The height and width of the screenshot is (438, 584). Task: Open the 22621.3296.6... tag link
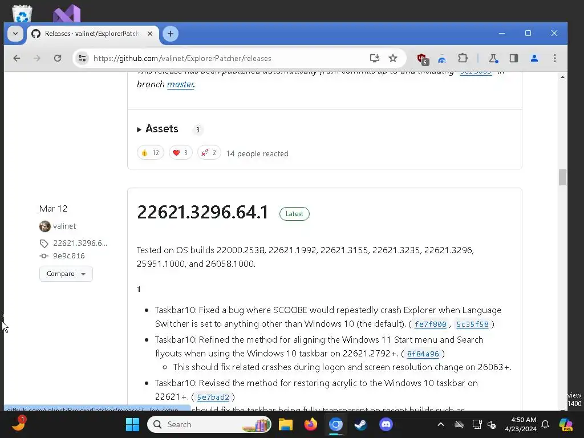[x=80, y=243]
